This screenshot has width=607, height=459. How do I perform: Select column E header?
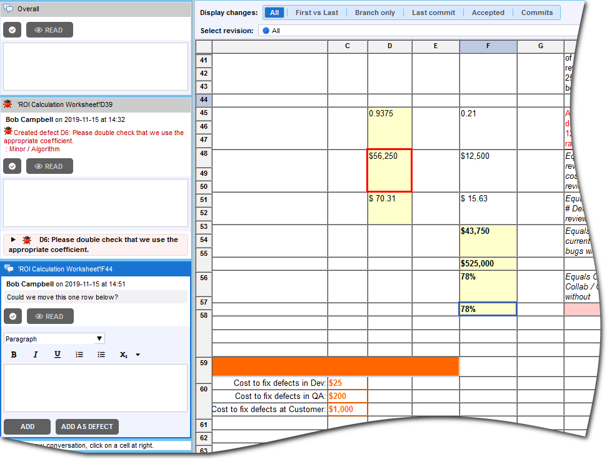click(x=436, y=46)
